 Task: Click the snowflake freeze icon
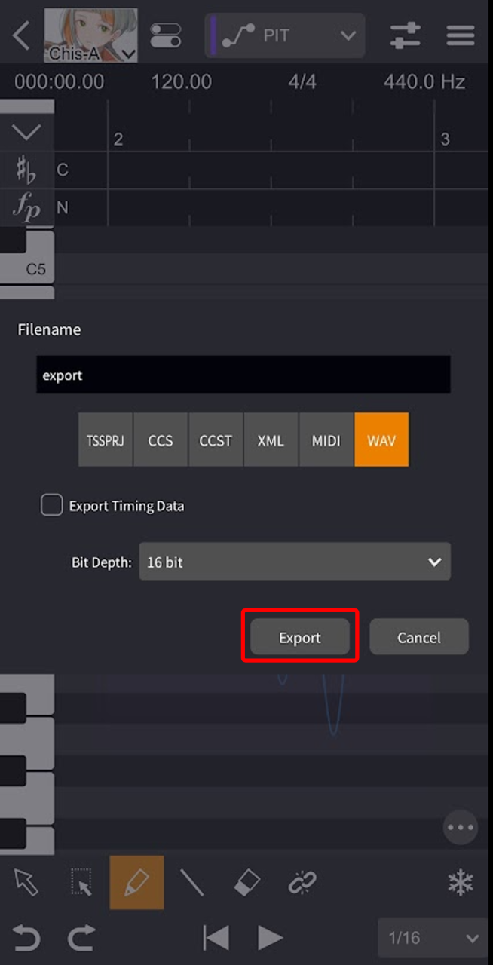coord(461,883)
